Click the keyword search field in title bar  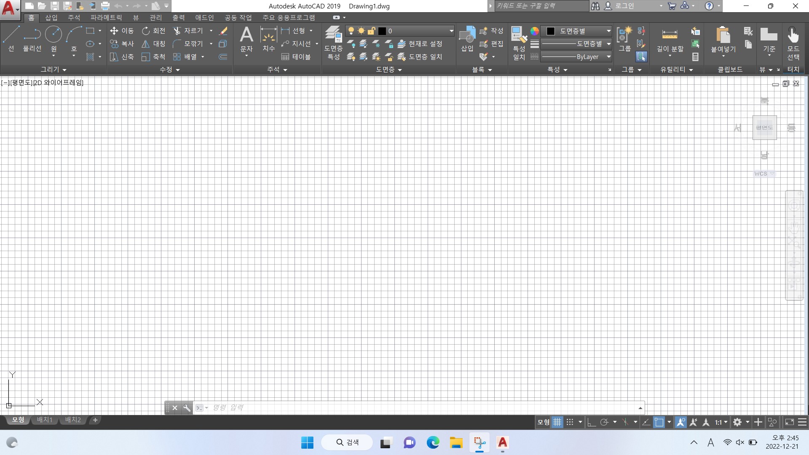(541, 6)
